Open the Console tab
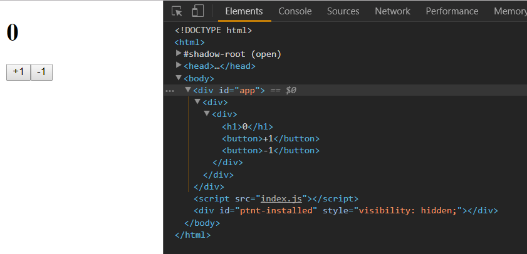Viewport: 527px width, 254px height. click(x=295, y=11)
